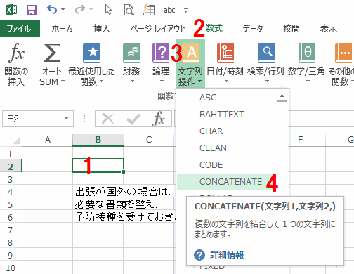Select row 1 header
The width and height of the screenshot is (354, 274).
11,154
